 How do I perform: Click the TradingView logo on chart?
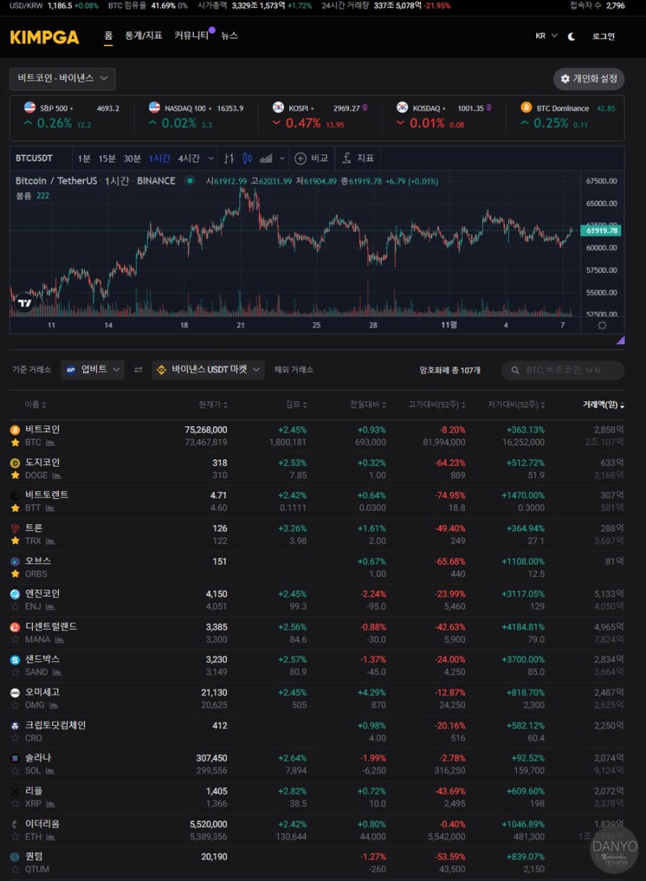click(25, 303)
